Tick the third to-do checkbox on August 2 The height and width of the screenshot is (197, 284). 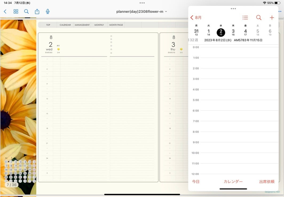(111, 42)
